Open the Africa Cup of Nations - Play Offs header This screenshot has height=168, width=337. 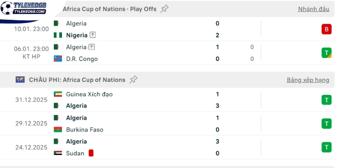[x=110, y=9]
